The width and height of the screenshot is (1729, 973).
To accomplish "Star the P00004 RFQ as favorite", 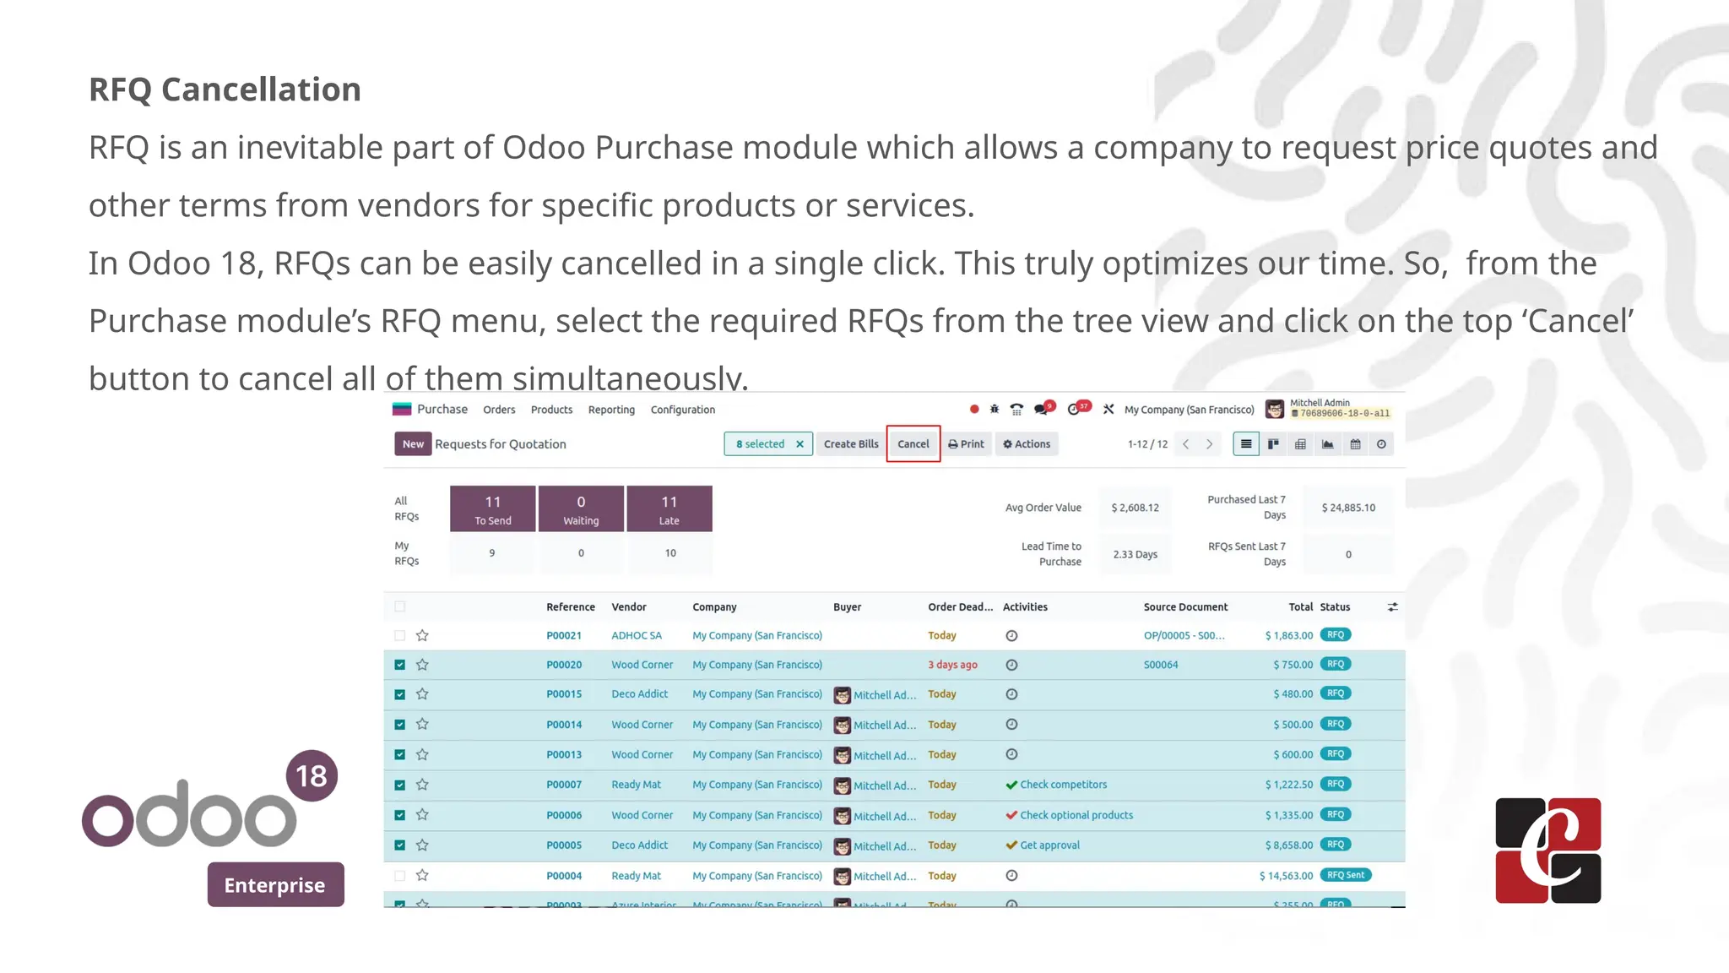I will pyautogui.click(x=422, y=876).
